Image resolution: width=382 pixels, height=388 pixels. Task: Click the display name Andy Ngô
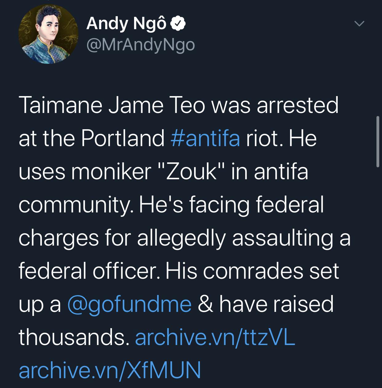(126, 23)
